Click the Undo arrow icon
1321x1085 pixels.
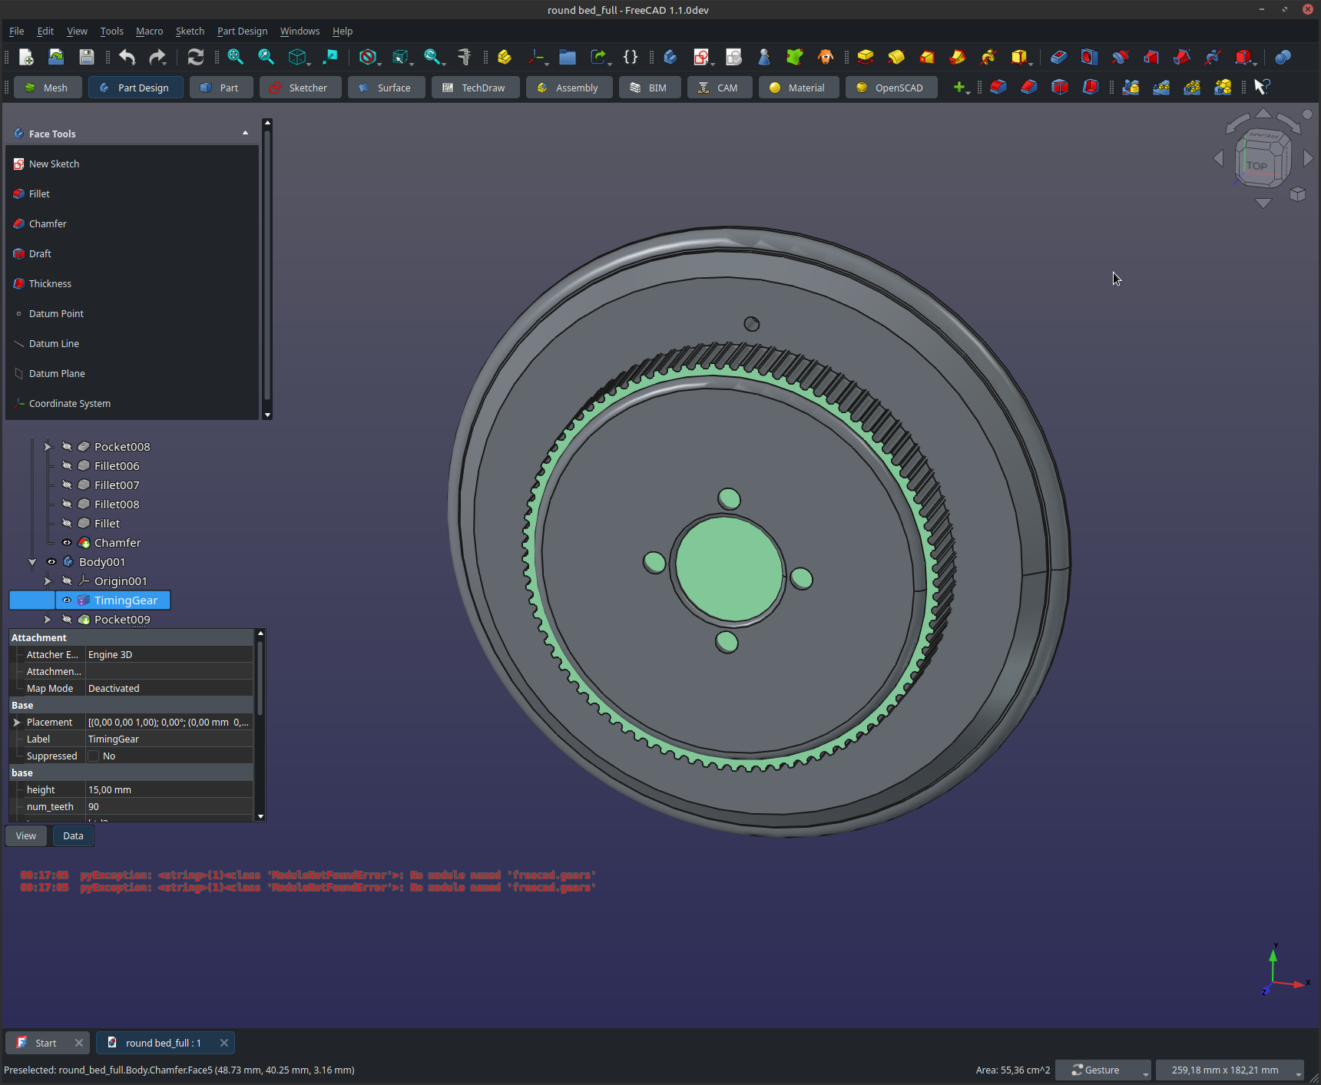[x=127, y=57]
